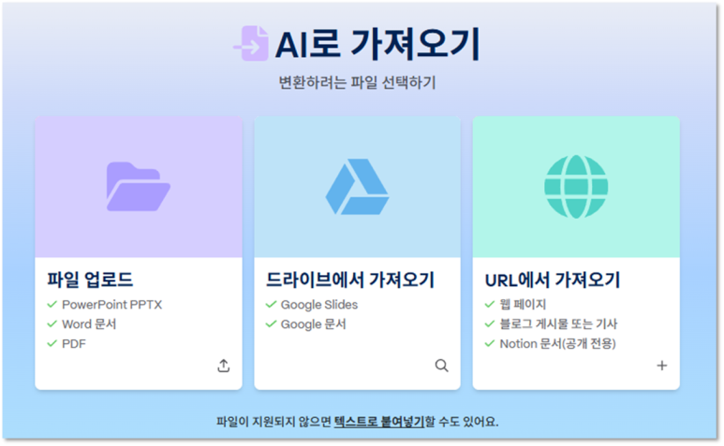Click the green globe icon
The image size is (724, 446).
576,187
